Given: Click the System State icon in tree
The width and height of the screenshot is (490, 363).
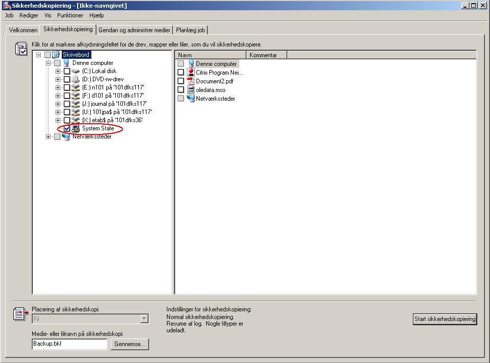Looking at the screenshot, I should pos(76,128).
